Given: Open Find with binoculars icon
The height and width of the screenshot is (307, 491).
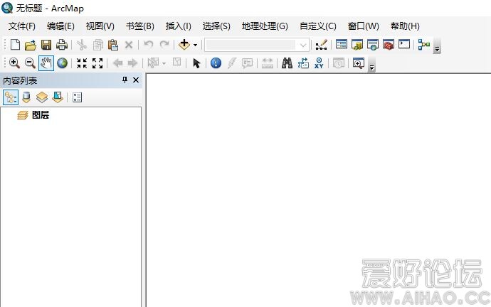Looking at the screenshot, I should pyautogui.click(x=287, y=63).
